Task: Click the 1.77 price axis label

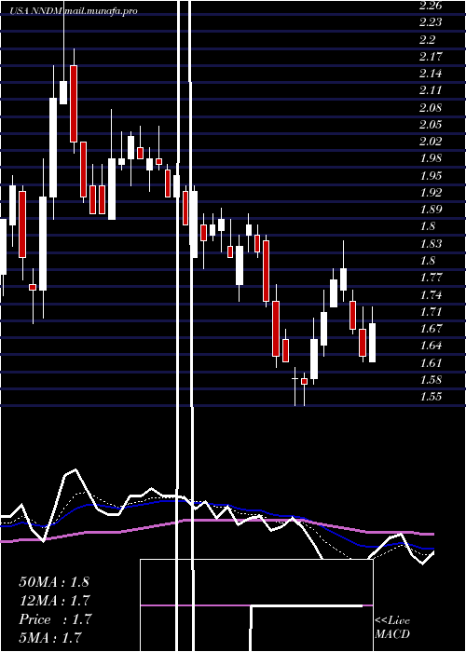Action: (431, 278)
